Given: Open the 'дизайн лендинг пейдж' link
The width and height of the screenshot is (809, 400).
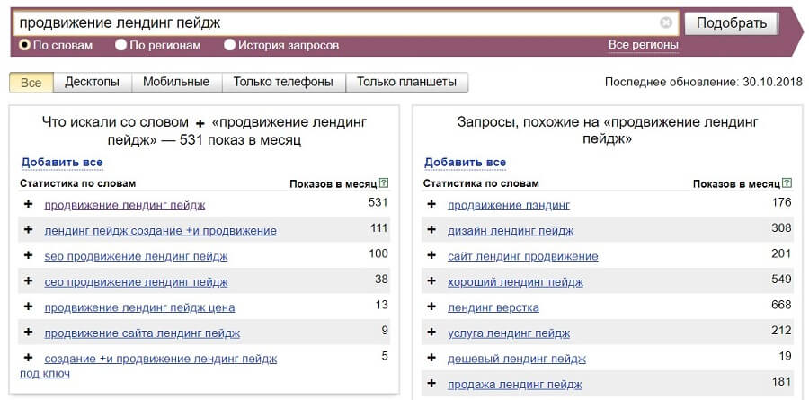Looking at the screenshot, I should coord(511,231).
